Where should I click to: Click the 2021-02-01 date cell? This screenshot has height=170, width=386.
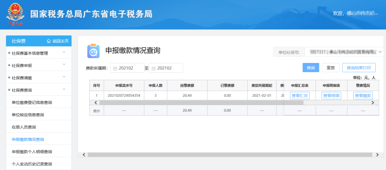click(x=262, y=96)
